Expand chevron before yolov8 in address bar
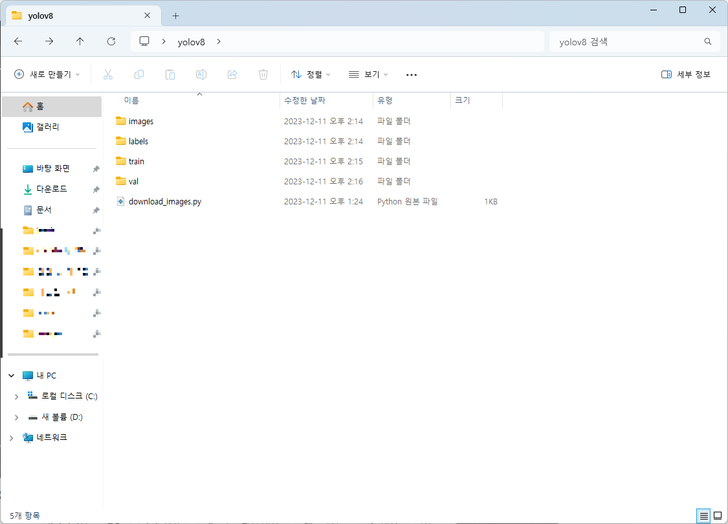Image resolution: width=728 pixels, height=524 pixels. (164, 41)
